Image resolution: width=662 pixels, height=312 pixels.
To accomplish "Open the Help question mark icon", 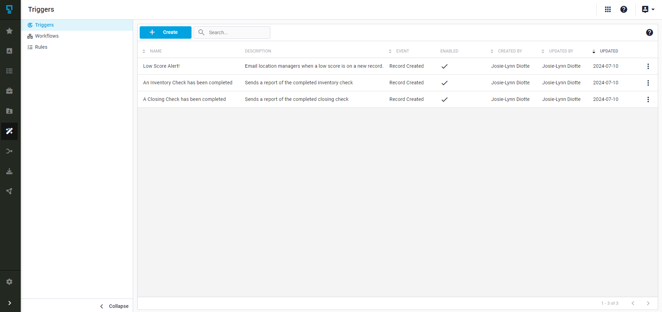I will (x=624, y=9).
